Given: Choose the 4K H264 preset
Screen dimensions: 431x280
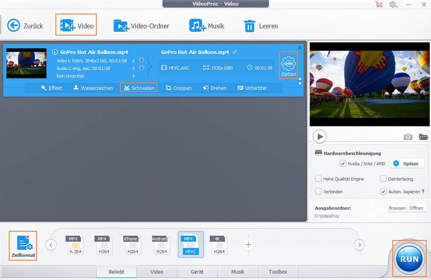Looking at the screenshot, I should pyautogui.click(x=219, y=244).
